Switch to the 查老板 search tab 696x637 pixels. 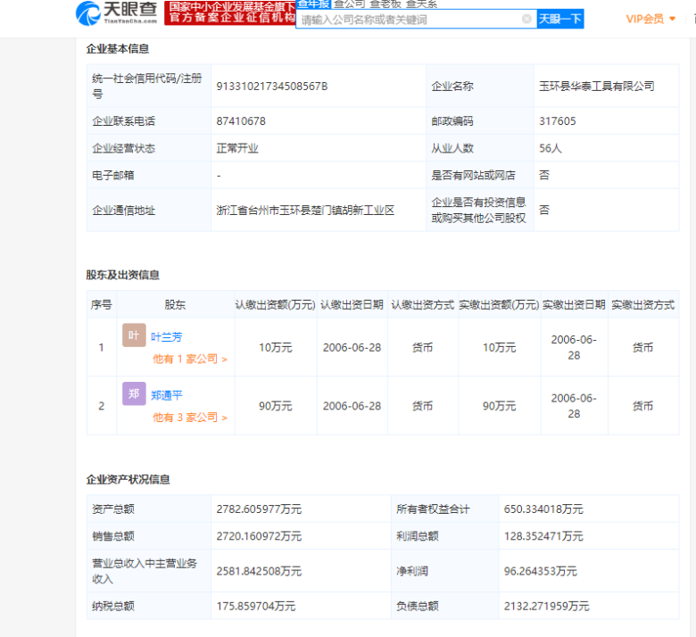[x=385, y=4]
